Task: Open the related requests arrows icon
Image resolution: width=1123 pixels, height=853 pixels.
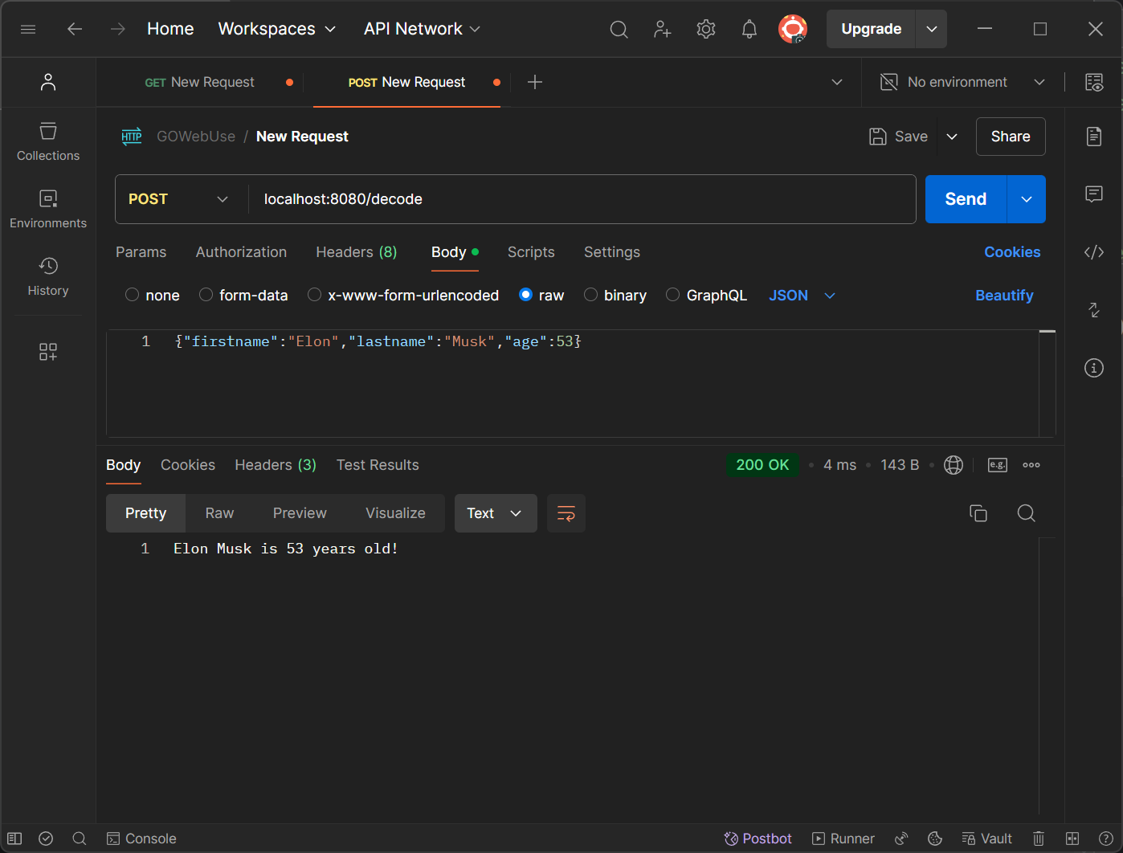Action: point(1094,310)
